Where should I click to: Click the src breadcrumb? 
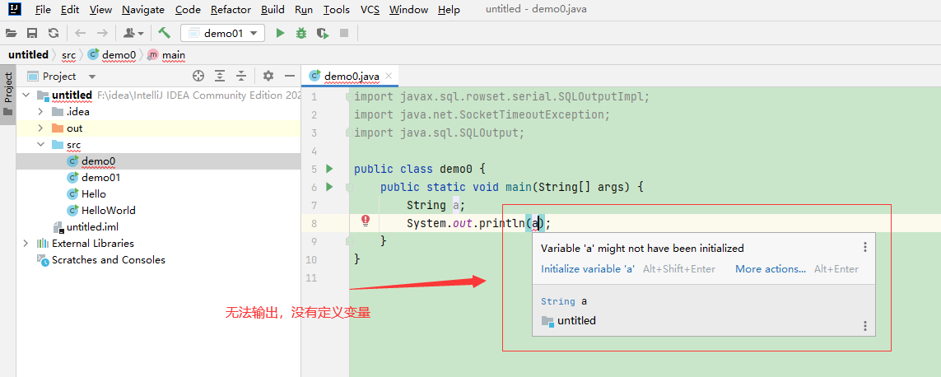[x=68, y=54]
